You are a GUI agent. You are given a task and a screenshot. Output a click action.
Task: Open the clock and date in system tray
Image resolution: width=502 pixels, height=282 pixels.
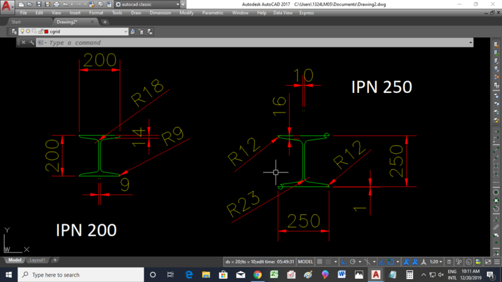click(471, 274)
